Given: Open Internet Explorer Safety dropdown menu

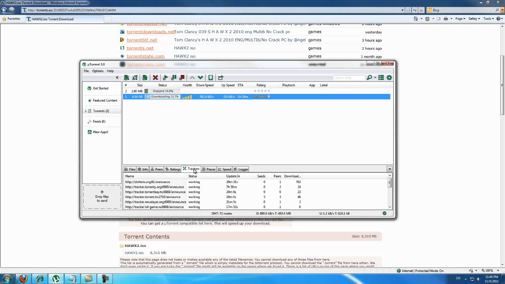Looking at the screenshot, I should pos(474,19).
